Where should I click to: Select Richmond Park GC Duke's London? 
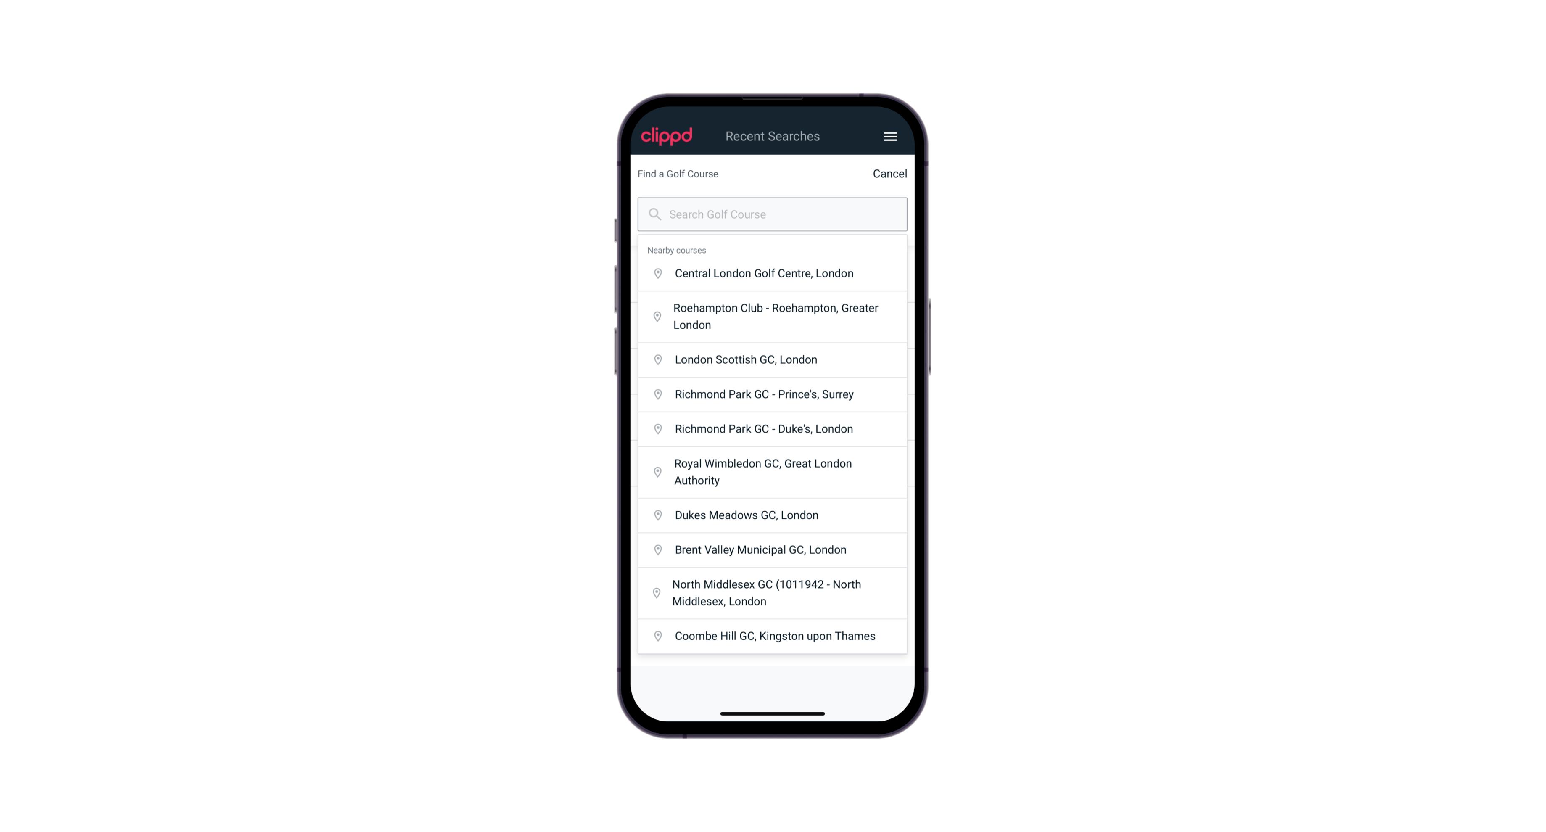(x=773, y=428)
